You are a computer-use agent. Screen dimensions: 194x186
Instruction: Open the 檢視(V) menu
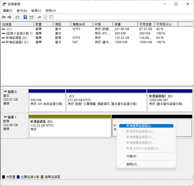point(36,11)
